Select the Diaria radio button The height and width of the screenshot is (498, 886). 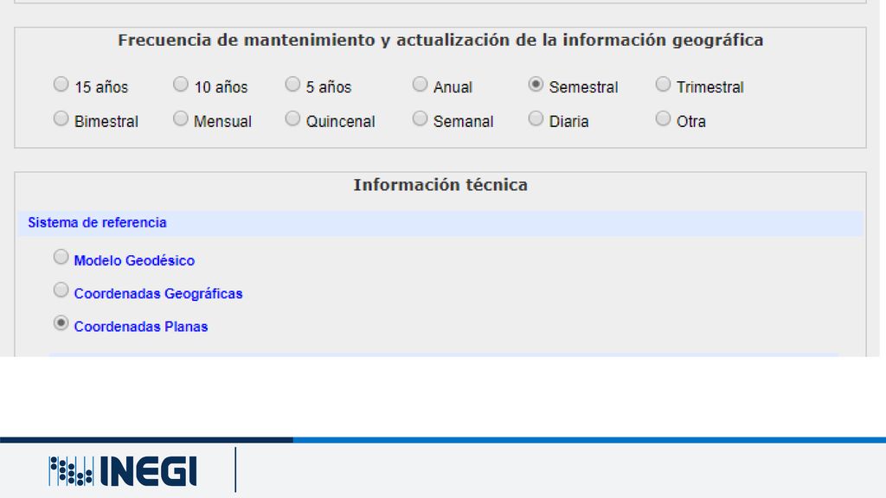536,118
